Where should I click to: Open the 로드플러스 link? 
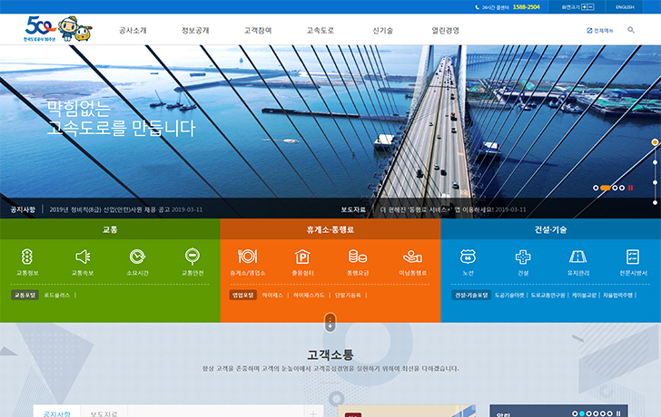point(57,296)
